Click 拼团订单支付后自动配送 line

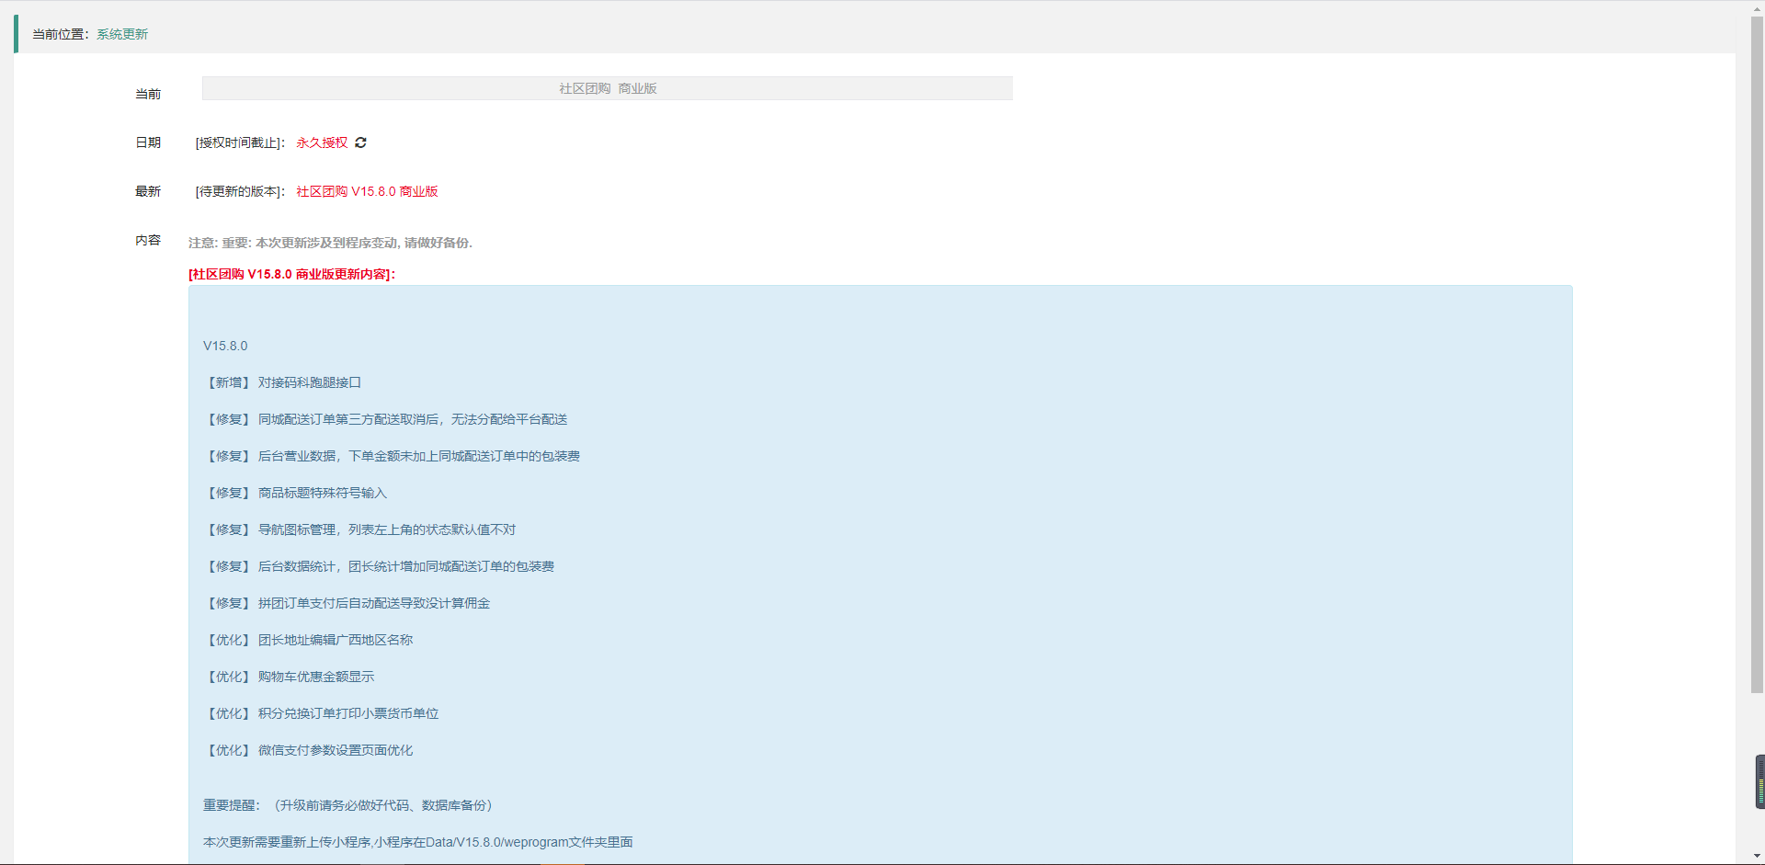[347, 603]
